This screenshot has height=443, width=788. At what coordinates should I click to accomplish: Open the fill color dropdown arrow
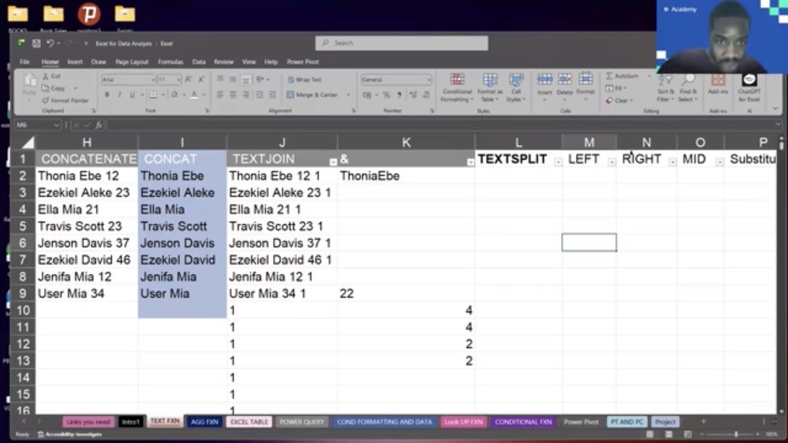click(x=184, y=94)
